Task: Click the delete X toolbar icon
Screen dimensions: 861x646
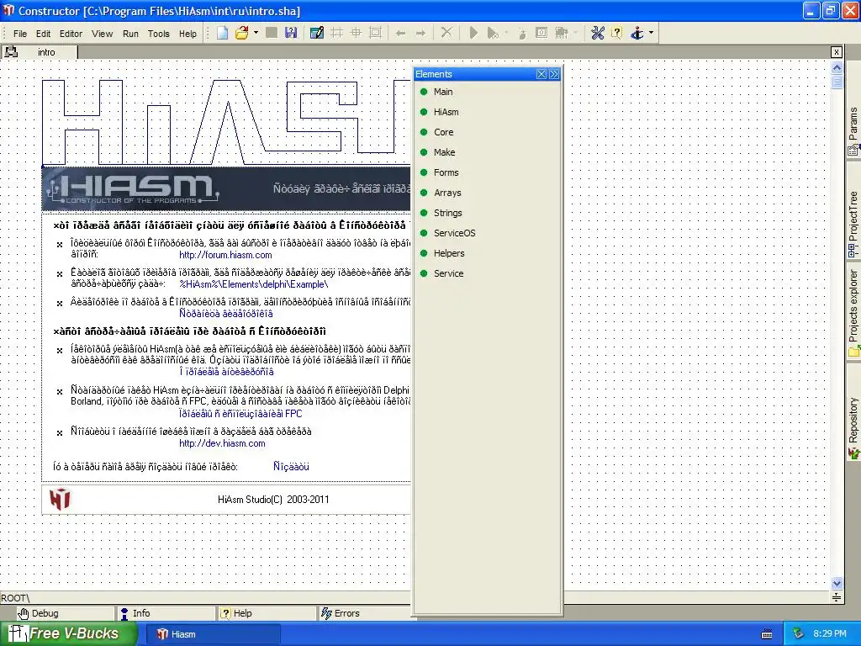Action: [x=446, y=33]
